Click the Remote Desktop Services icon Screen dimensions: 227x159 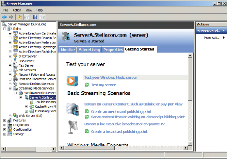pyautogui.click(x=15, y=84)
